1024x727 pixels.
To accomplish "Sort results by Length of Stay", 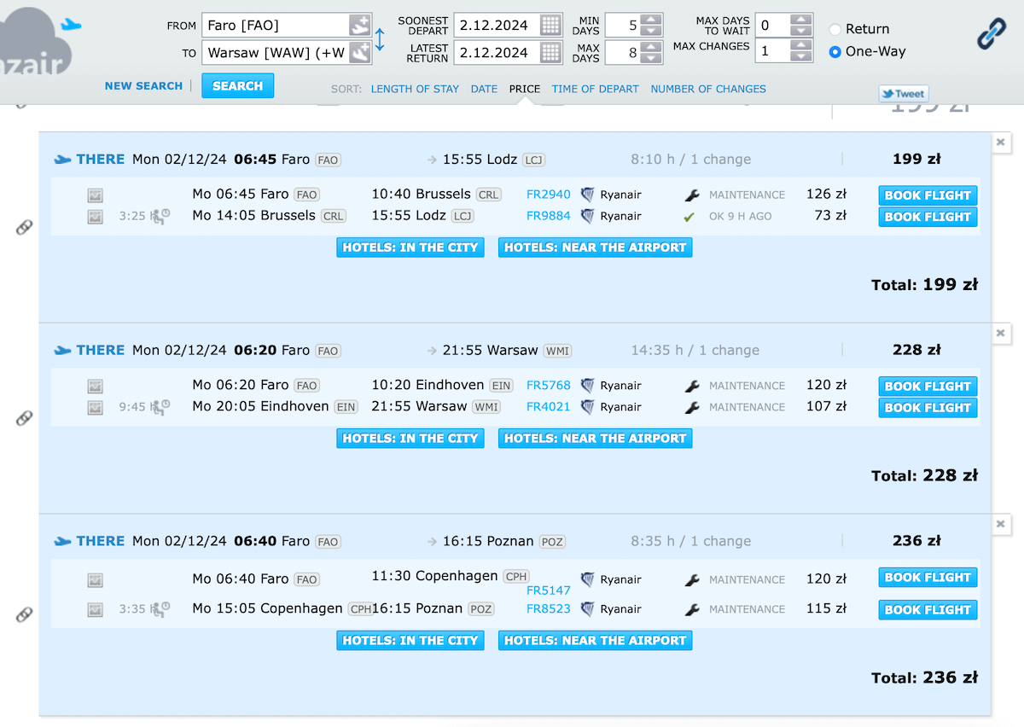I will coord(415,89).
